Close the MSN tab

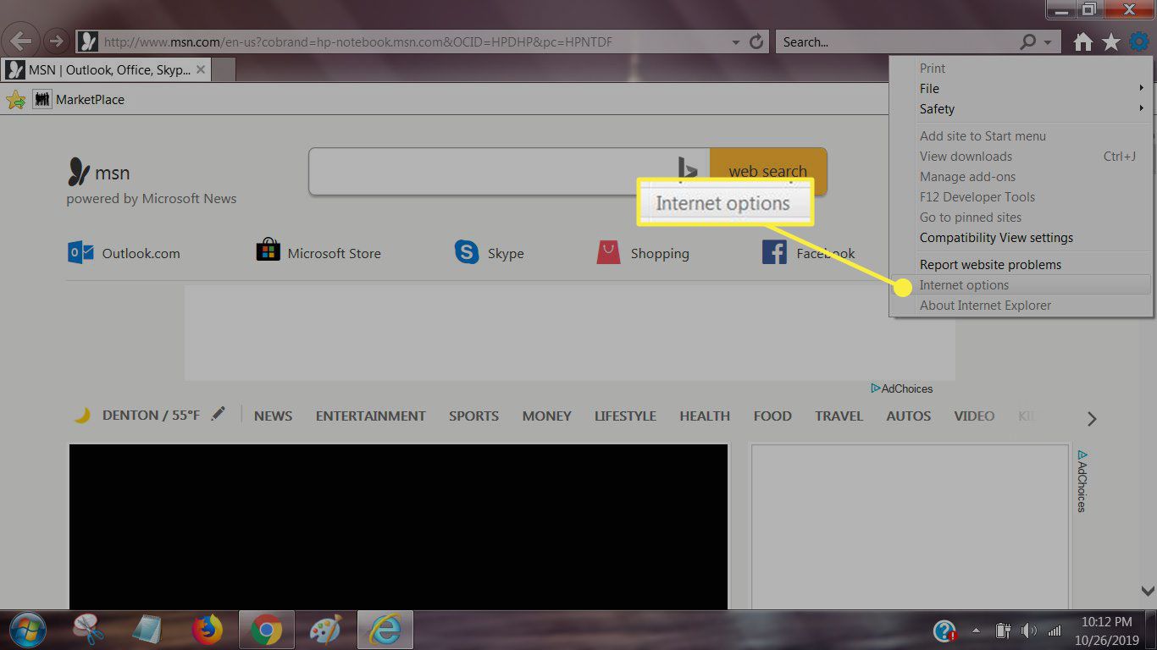click(x=201, y=69)
